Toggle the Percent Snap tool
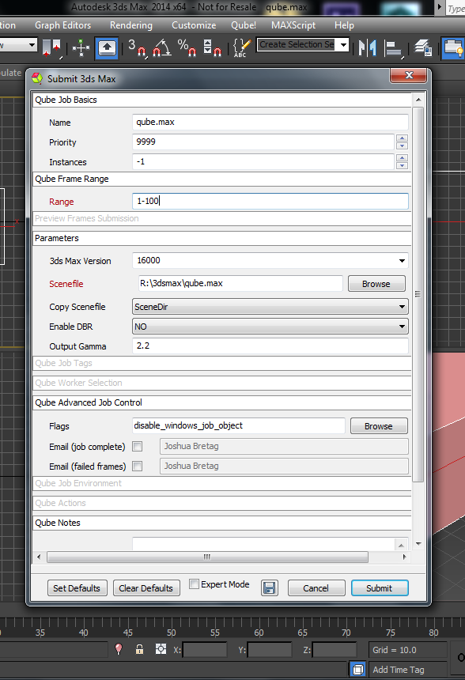465x680 pixels. coord(187,47)
